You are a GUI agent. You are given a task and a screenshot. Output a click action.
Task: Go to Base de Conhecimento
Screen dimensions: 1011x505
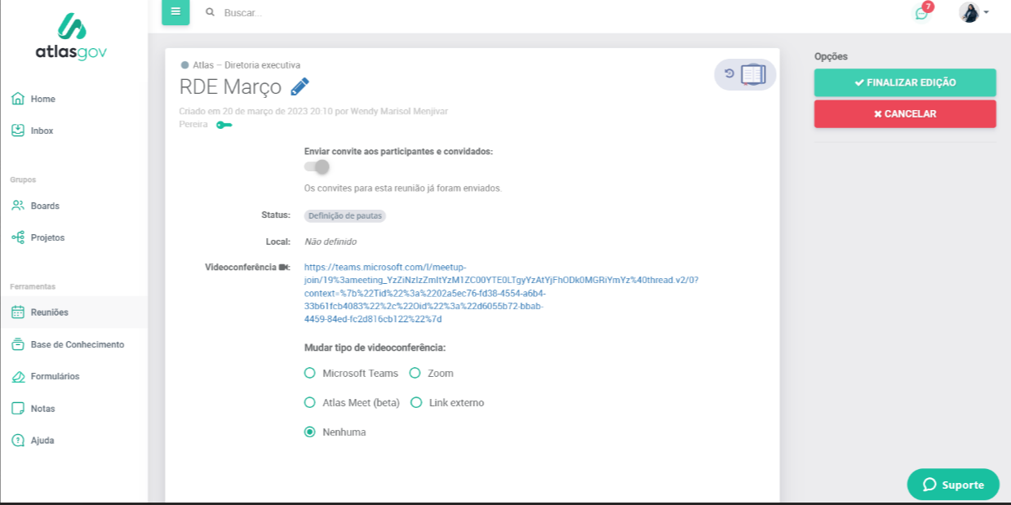pos(77,344)
